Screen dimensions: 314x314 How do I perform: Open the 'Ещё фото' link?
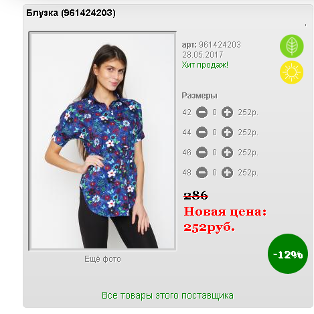(x=102, y=259)
